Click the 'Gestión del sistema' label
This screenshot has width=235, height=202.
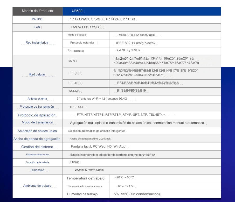(x=37, y=147)
